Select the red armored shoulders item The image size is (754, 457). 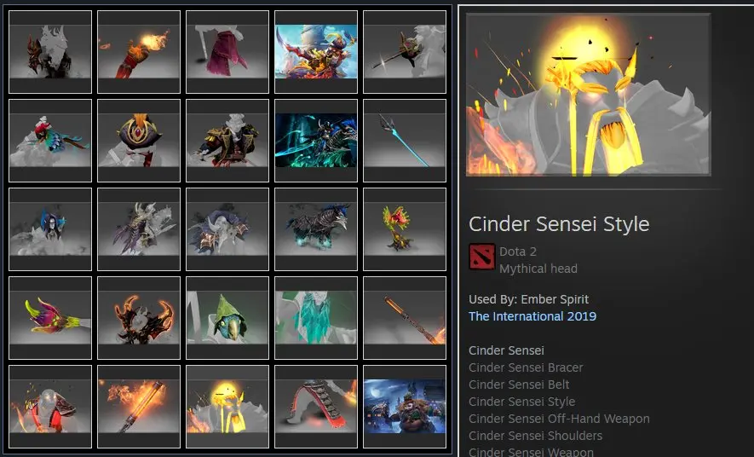click(x=50, y=407)
